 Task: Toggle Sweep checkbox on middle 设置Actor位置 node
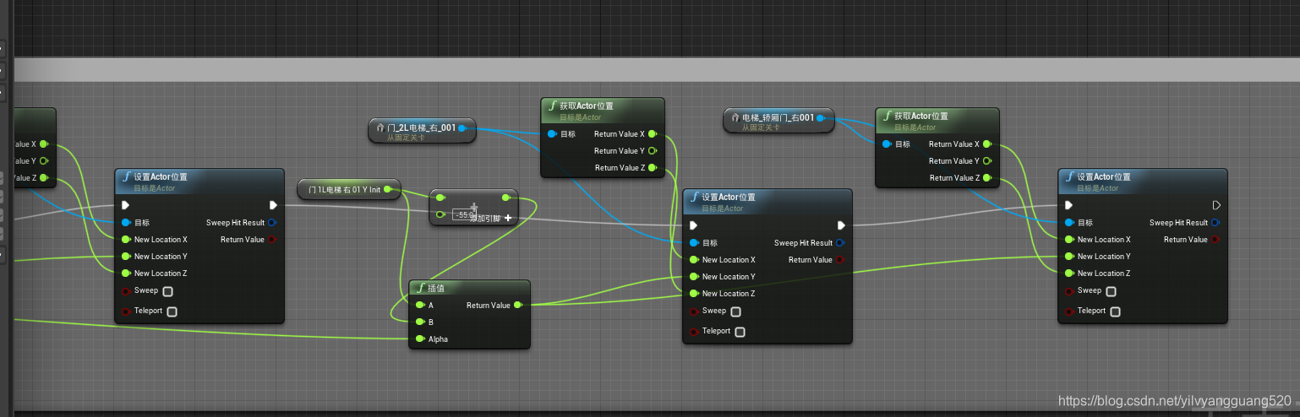pos(735,311)
